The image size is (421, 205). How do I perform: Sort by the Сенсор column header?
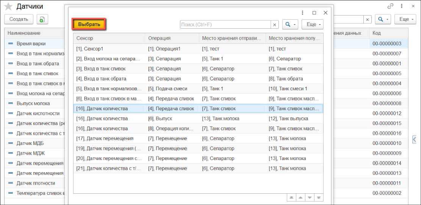point(109,38)
